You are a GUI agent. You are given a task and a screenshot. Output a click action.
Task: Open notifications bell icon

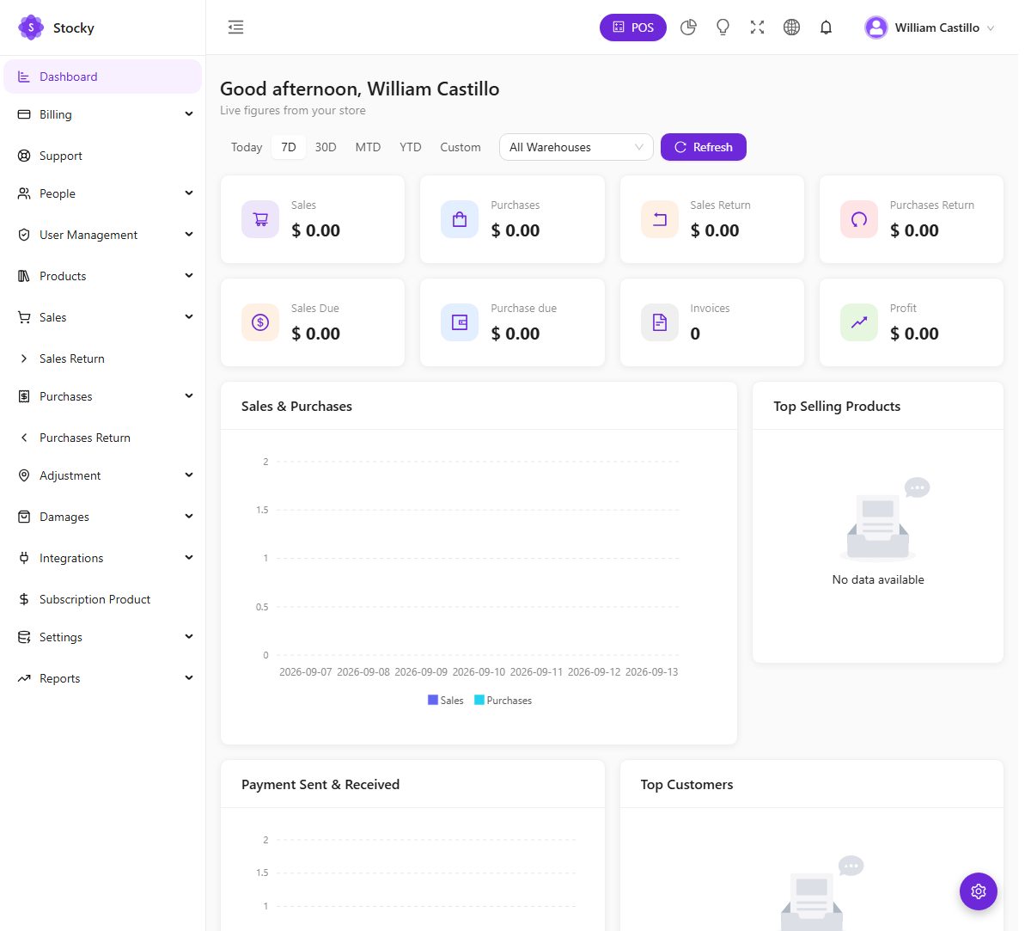coord(826,28)
